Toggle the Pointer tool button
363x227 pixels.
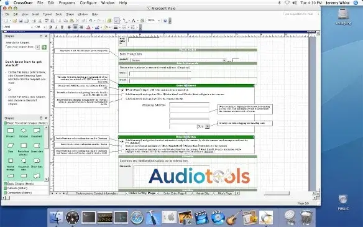pyautogui.click(x=117, y=21)
